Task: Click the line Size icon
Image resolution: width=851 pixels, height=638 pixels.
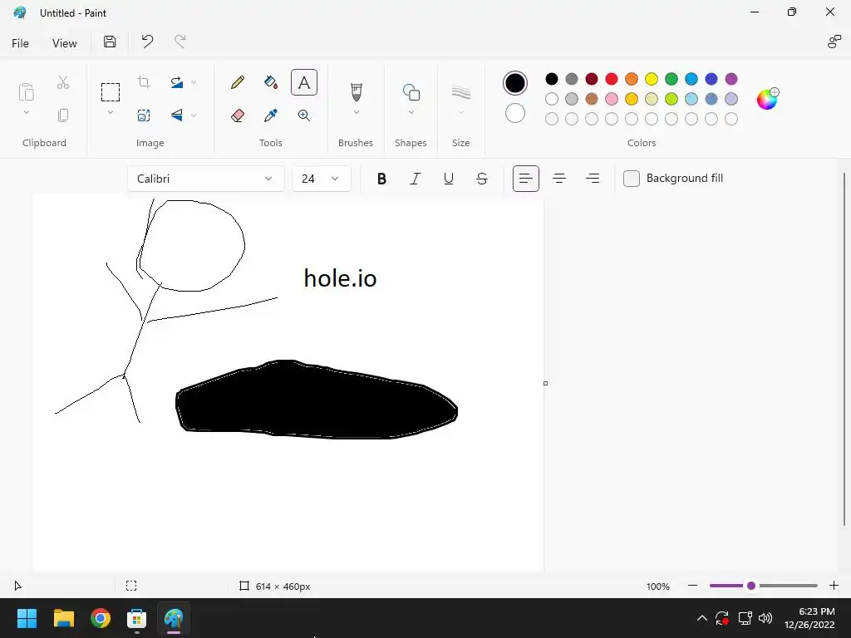Action: coord(460,92)
